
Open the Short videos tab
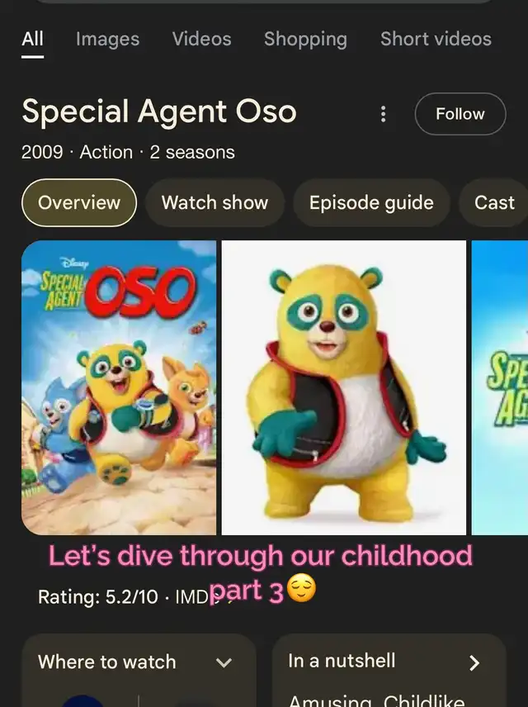click(436, 39)
